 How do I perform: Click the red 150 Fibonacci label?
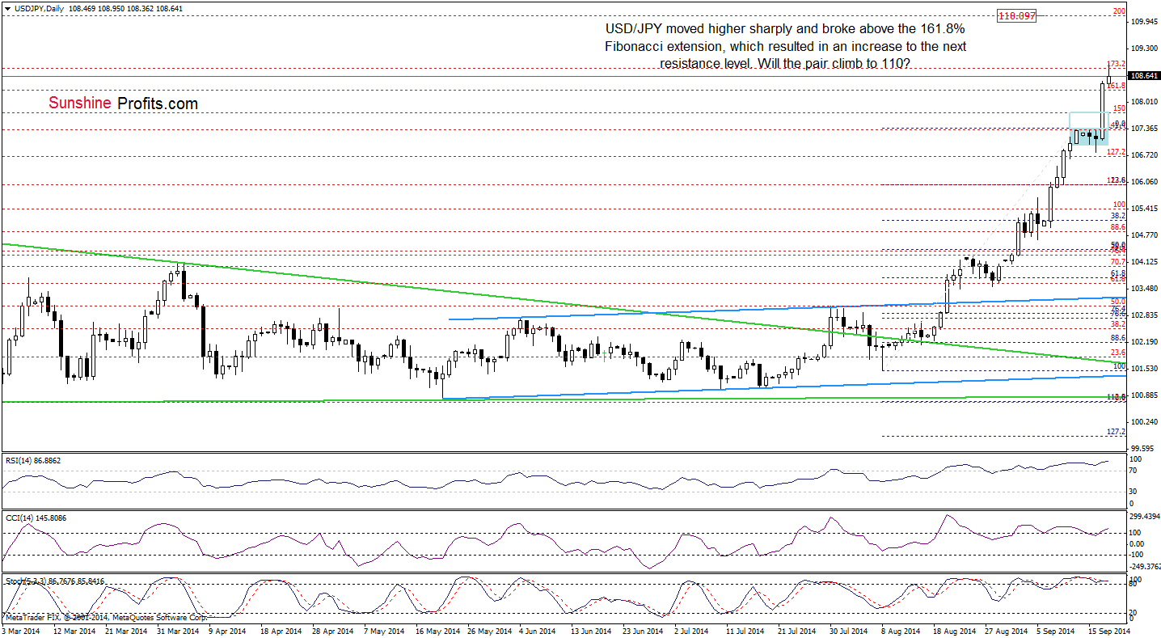pyautogui.click(x=1120, y=108)
